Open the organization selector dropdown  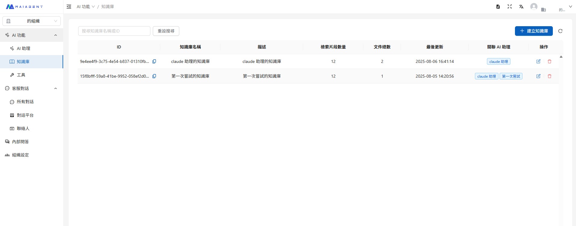click(x=32, y=21)
